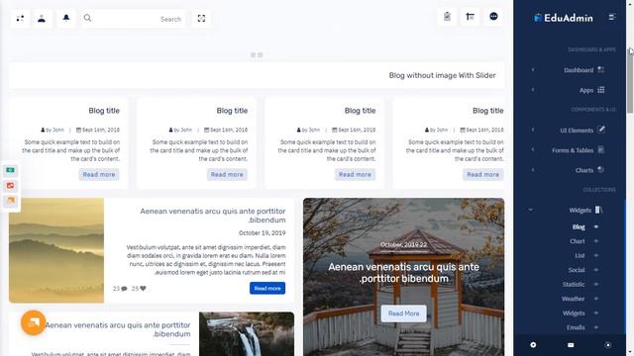Click the heart likes icon showing 25
Screen dimensions: 634x356
point(143,288)
